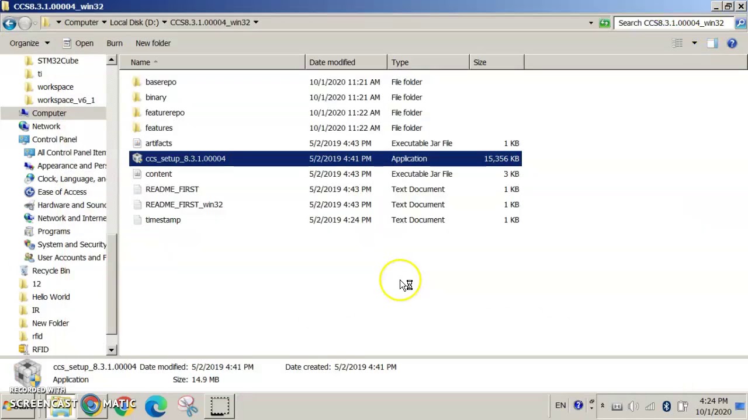
Task: Sort by the Size column header
Action: (497, 62)
